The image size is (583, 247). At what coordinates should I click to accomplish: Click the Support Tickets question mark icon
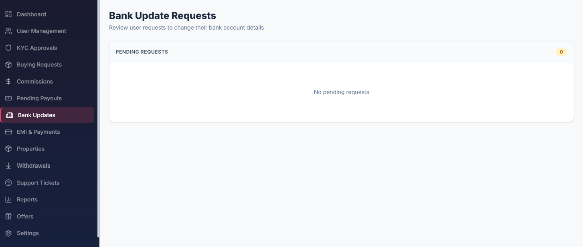[8, 183]
